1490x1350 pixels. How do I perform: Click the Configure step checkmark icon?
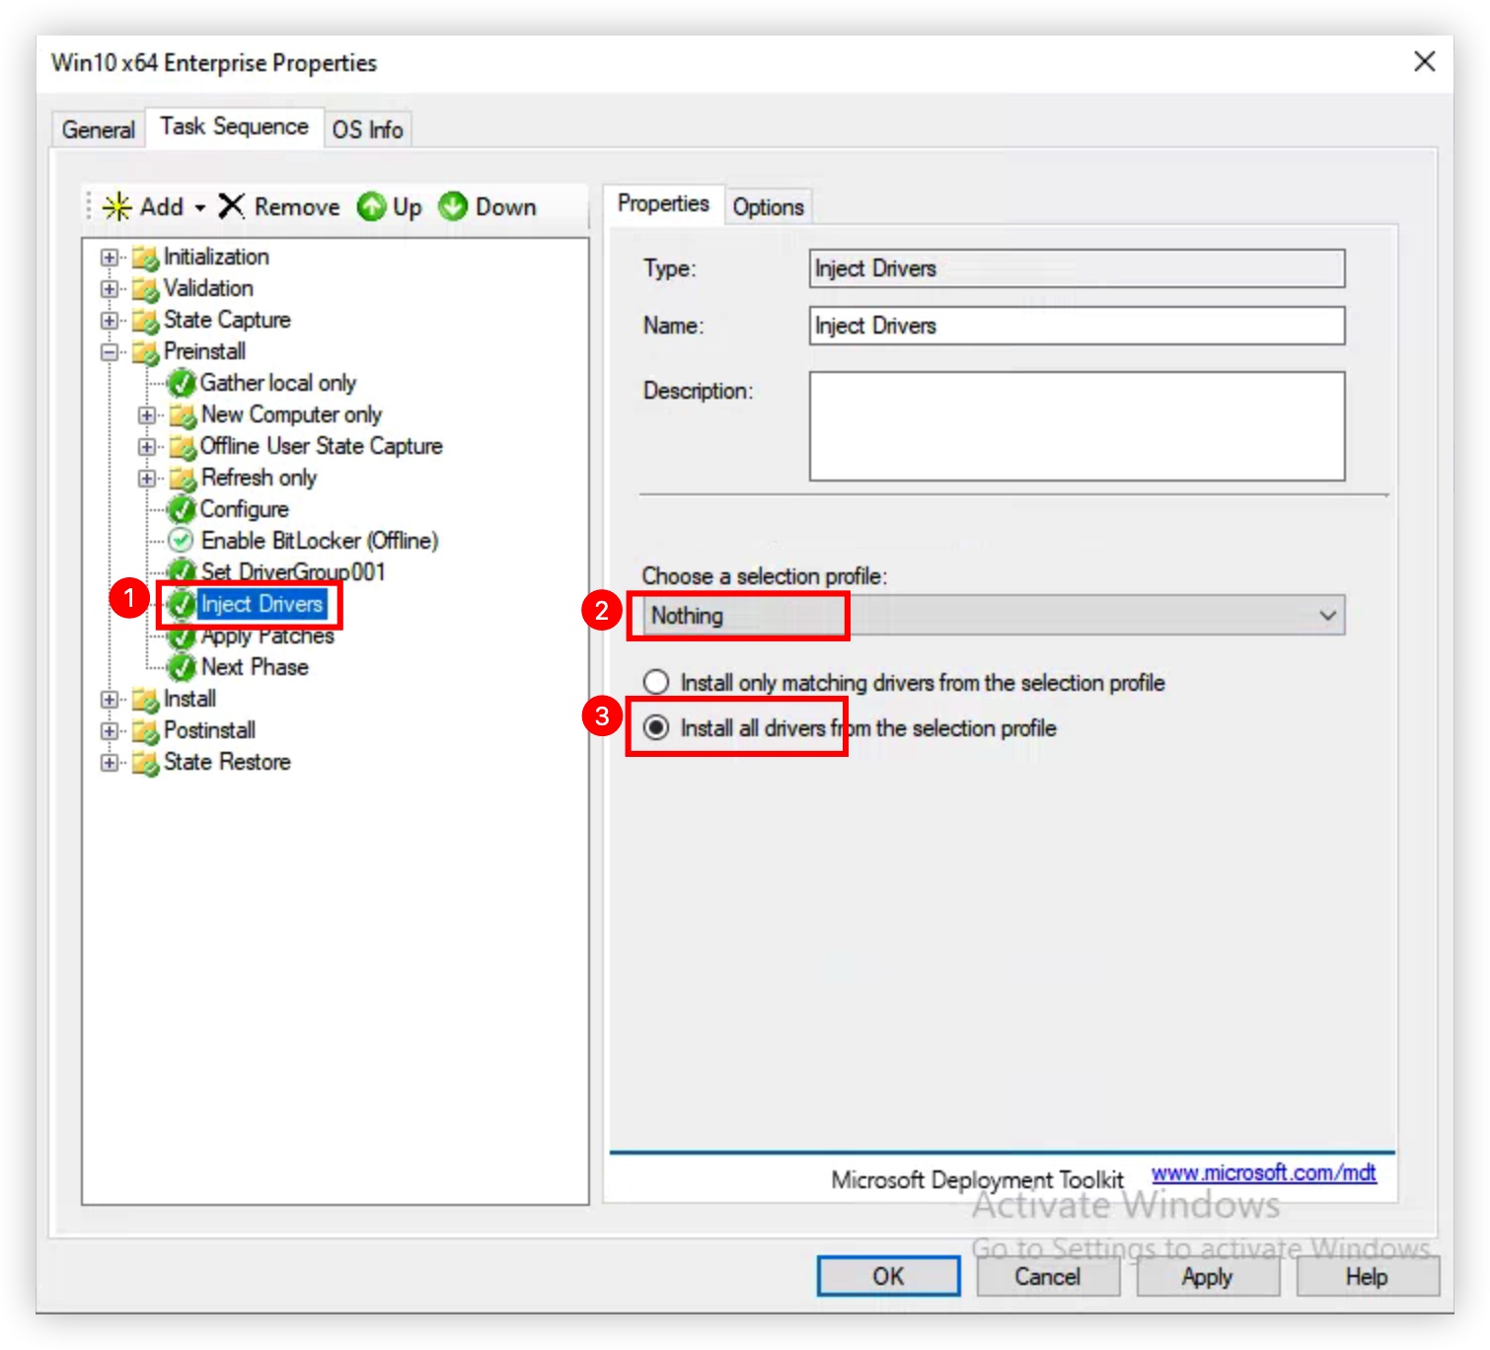pos(182,509)
